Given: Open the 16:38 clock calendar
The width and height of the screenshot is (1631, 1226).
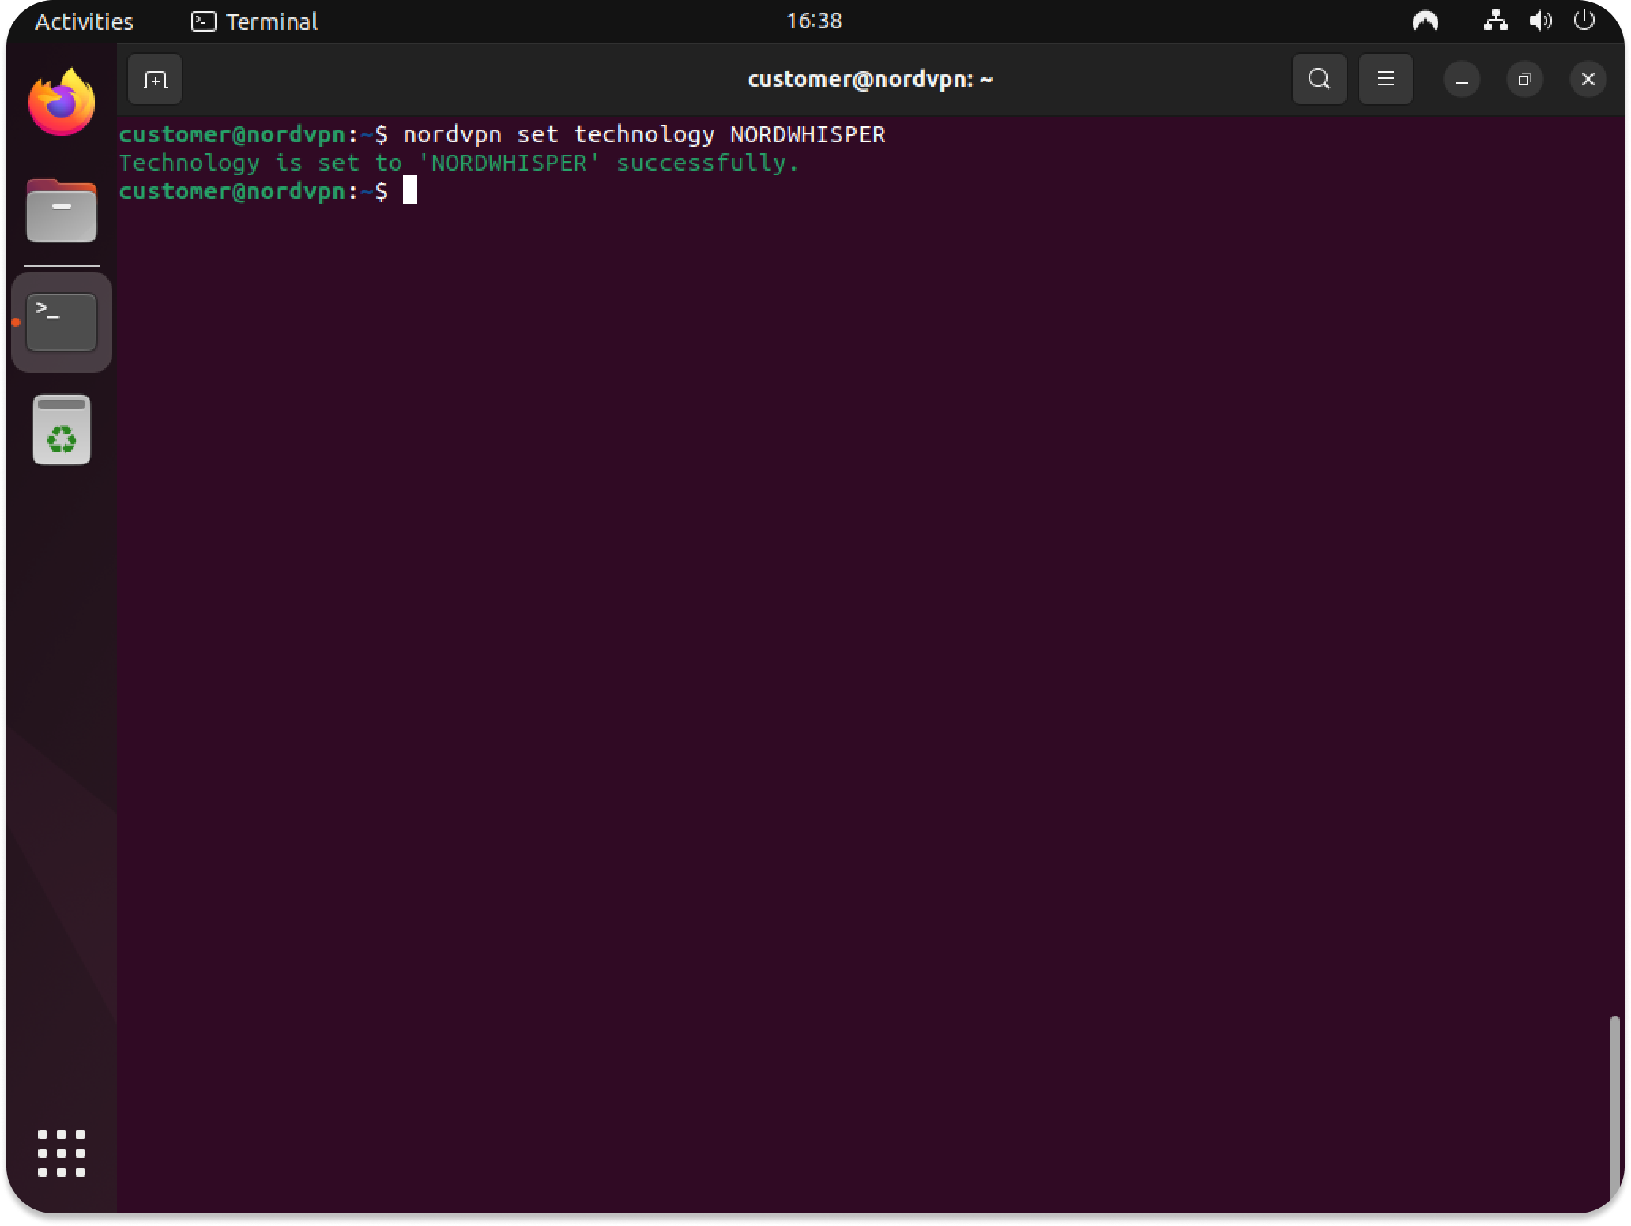Looking at the screenshot, I should tap(814, 21).
